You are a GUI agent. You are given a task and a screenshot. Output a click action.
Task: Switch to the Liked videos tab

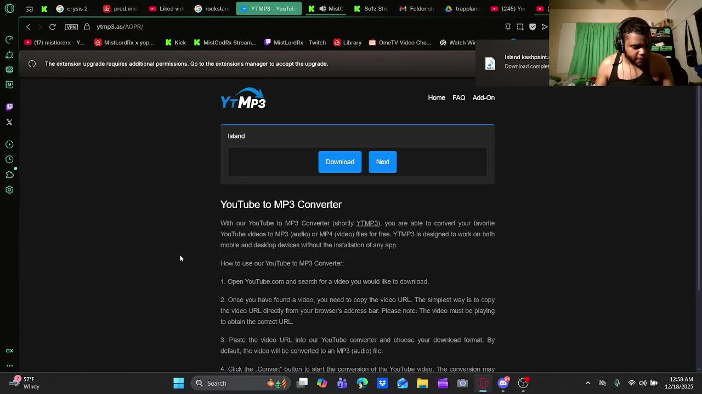pos(166,9)
